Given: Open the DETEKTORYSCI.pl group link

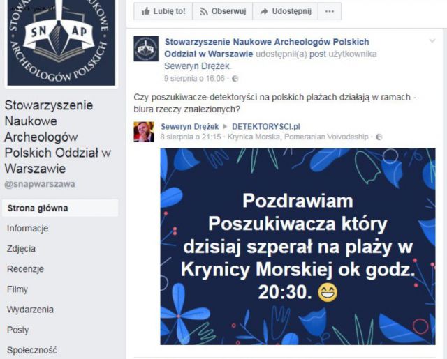Looking at the screenshot, I should tap(266, 127).
